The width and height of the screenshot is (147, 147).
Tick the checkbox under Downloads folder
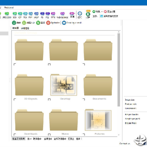point(15,134)
